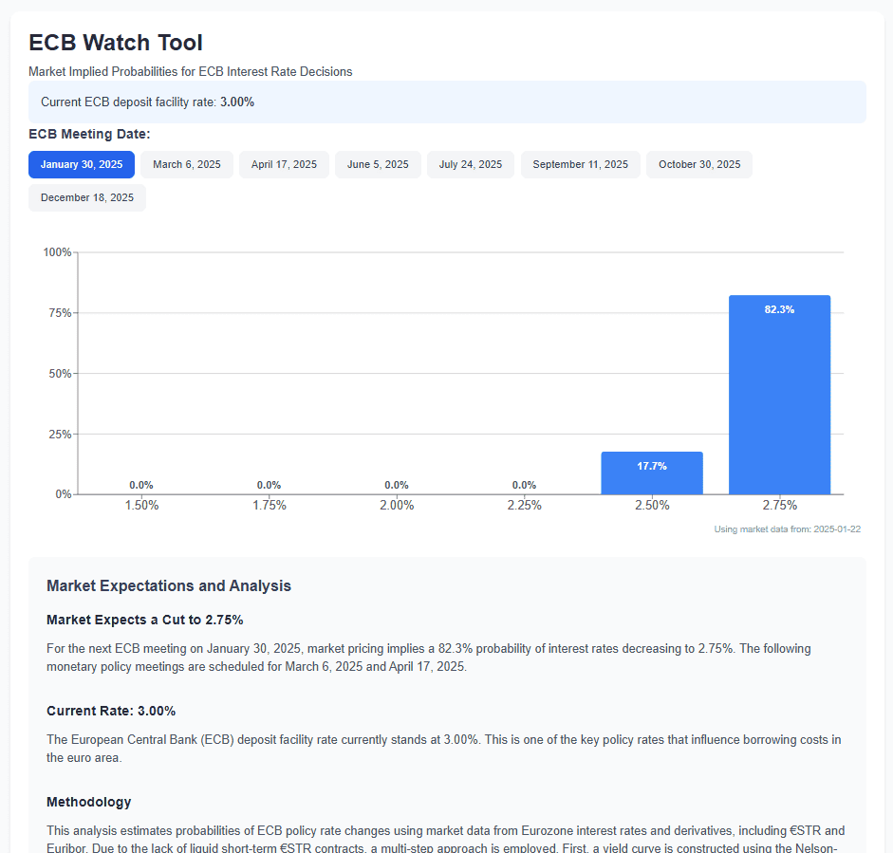Click the 100% y-axis label
Viewport: 893px width, 853px height.
coord(58,252)
